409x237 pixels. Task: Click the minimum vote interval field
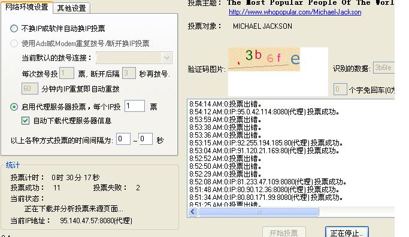pos(123,139)
